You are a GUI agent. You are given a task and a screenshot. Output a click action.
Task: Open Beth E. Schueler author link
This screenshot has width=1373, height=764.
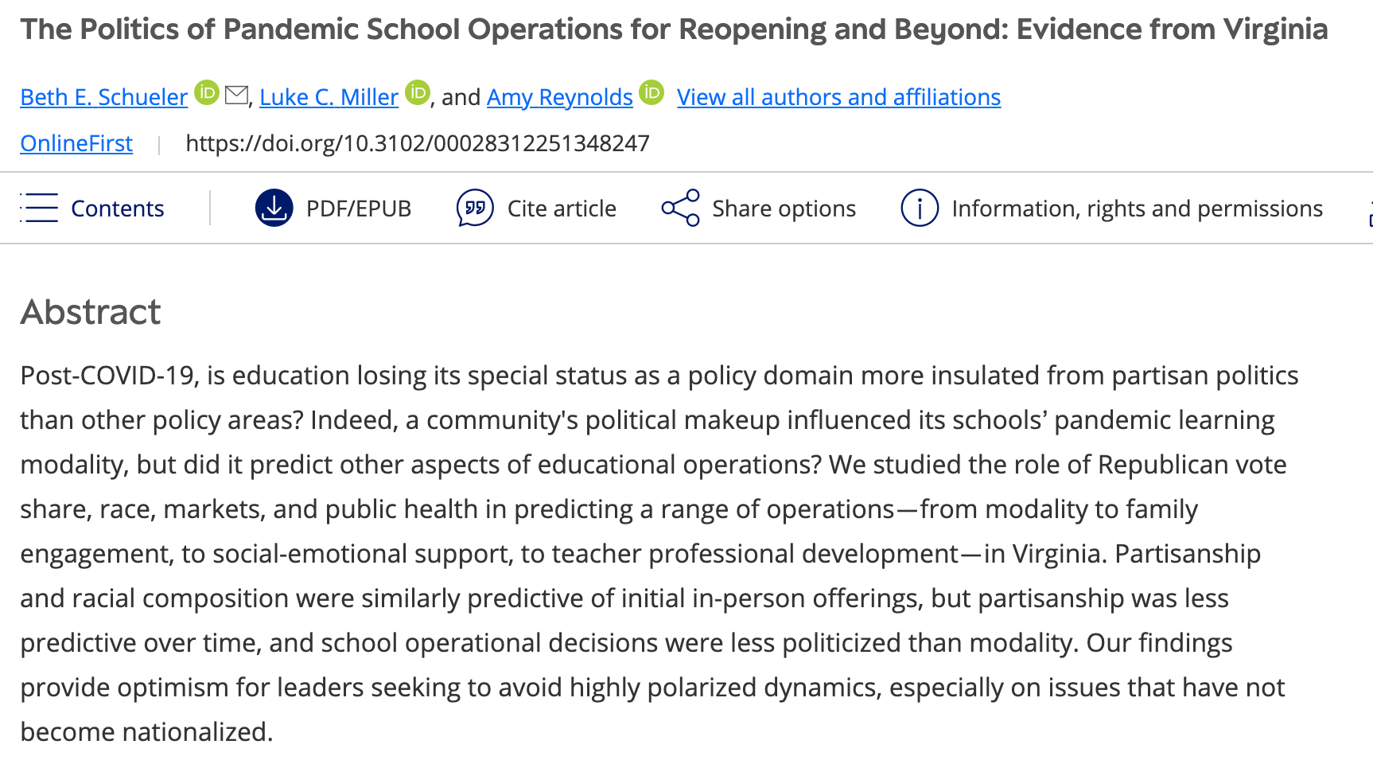pos(104,97)
